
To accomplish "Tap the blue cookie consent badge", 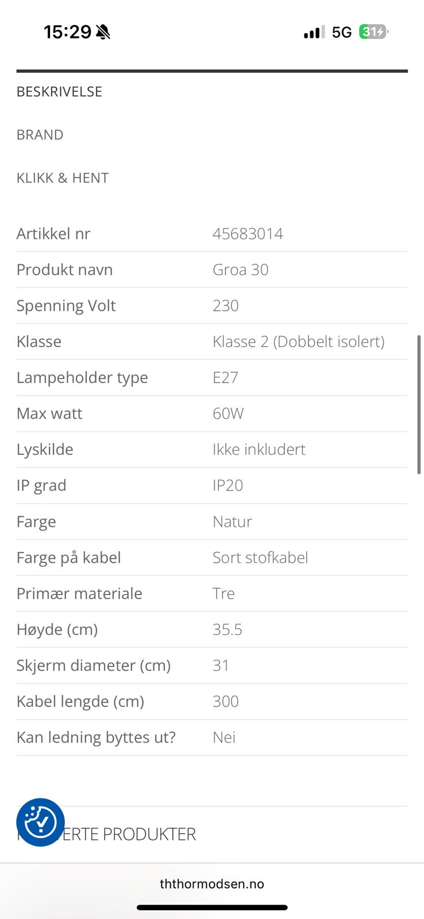I will tap(40, 822).
